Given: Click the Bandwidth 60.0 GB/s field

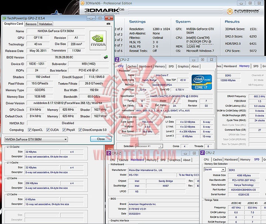Looking at the screenshot, I should [x=94, y=96].
